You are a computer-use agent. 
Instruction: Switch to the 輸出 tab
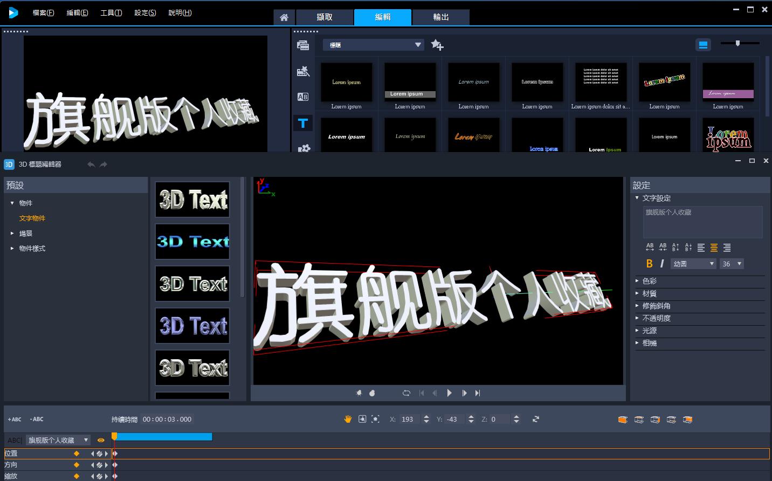click(x=440, y=17)
